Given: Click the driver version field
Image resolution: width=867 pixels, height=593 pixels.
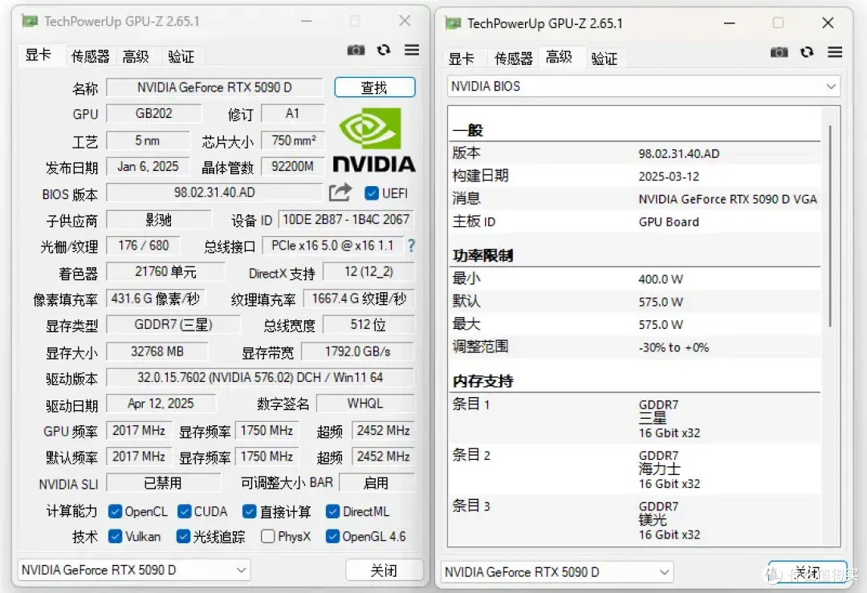Looking at the screenshot, I should pos(260,377).
